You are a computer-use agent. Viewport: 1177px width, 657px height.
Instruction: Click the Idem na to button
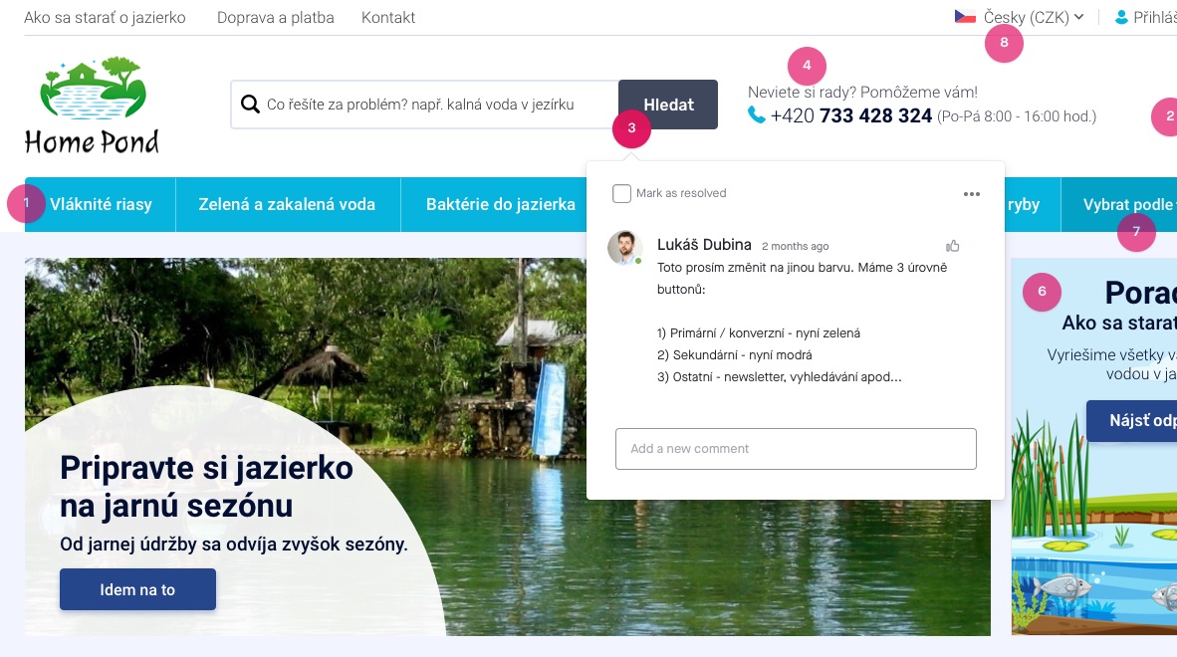point(137,589)
